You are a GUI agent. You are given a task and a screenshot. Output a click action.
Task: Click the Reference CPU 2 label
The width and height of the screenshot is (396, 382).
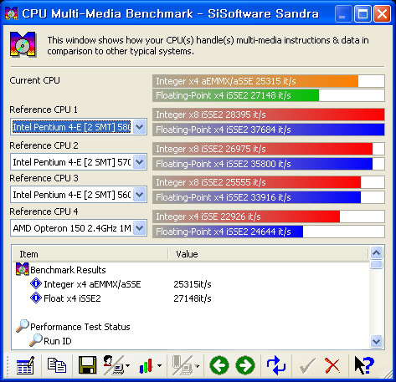[x=44, y=145]
